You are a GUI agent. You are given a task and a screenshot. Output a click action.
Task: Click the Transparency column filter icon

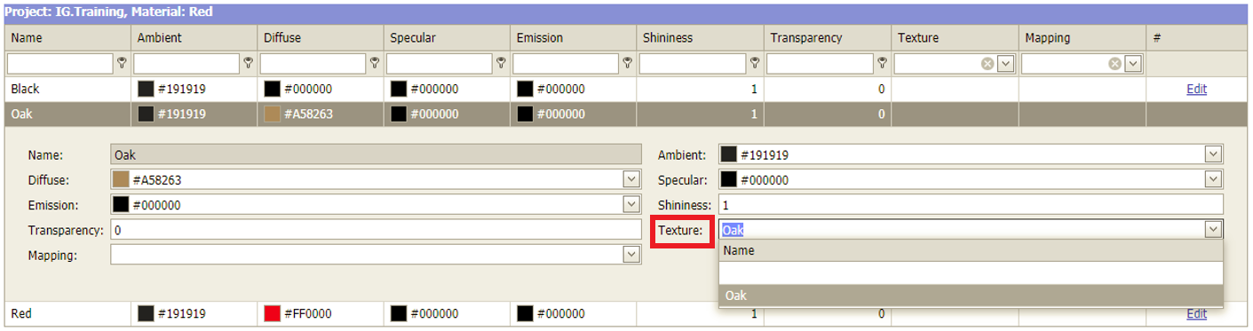click(882, 63)
